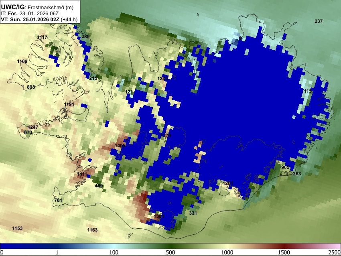Image resolution: width=341 pixels, height=256 pixels.
Task: Select the 1247 map value
Action: [x=33, y=127]
